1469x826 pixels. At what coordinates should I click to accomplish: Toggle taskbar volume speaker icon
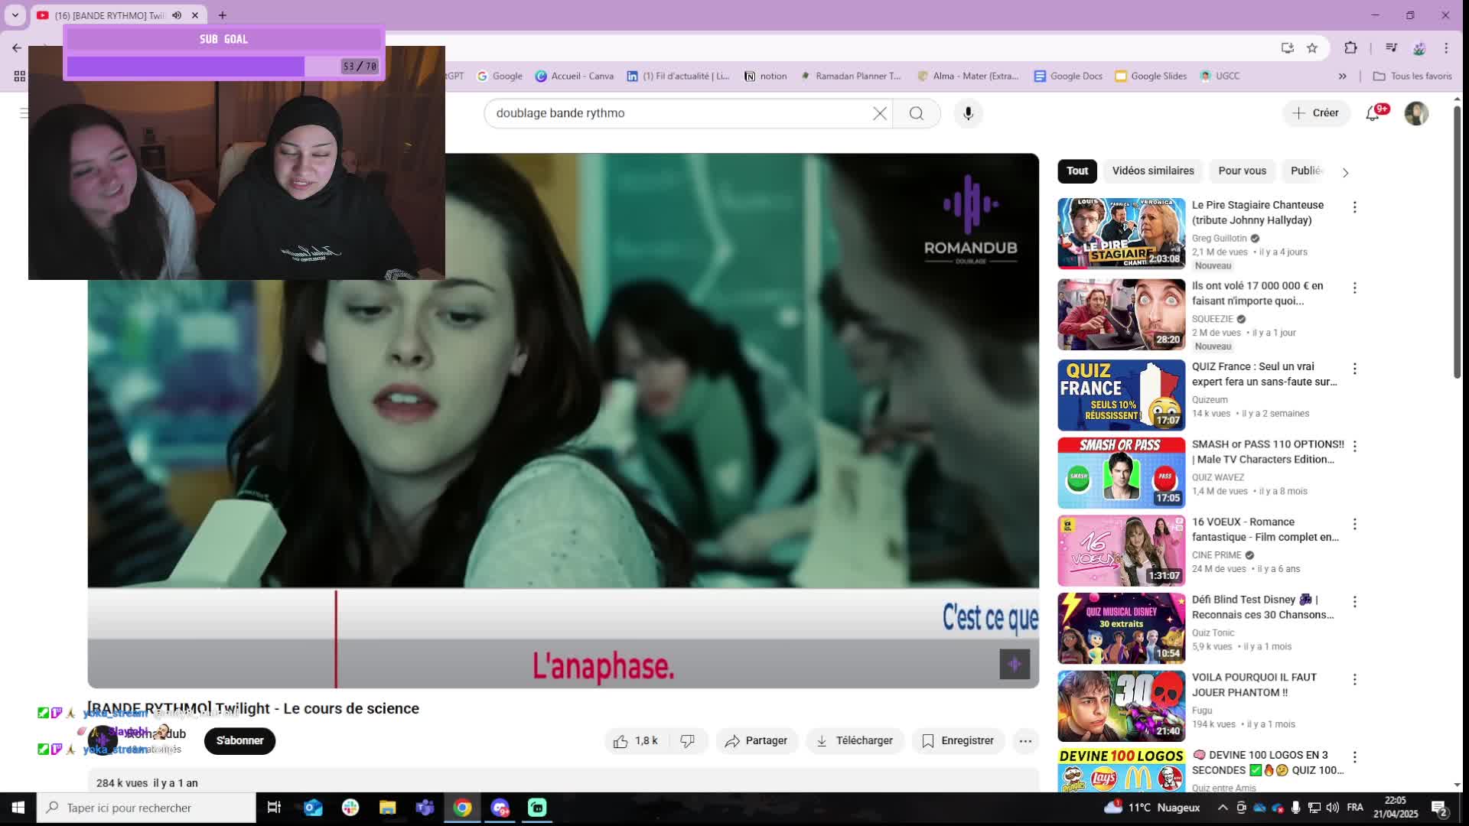(x=1332, y=808)
